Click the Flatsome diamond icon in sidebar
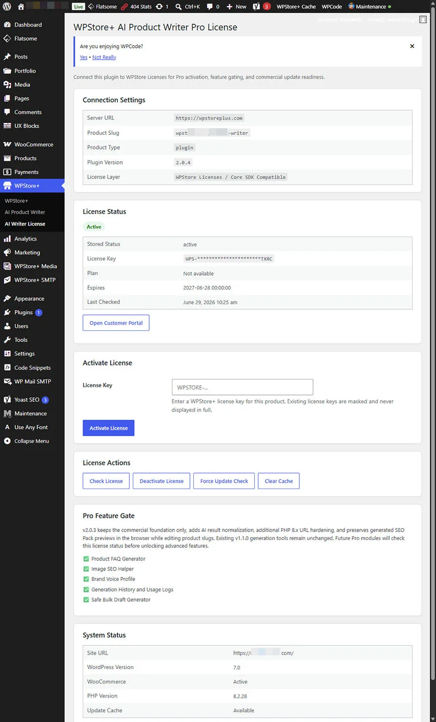 pos(7,38)
